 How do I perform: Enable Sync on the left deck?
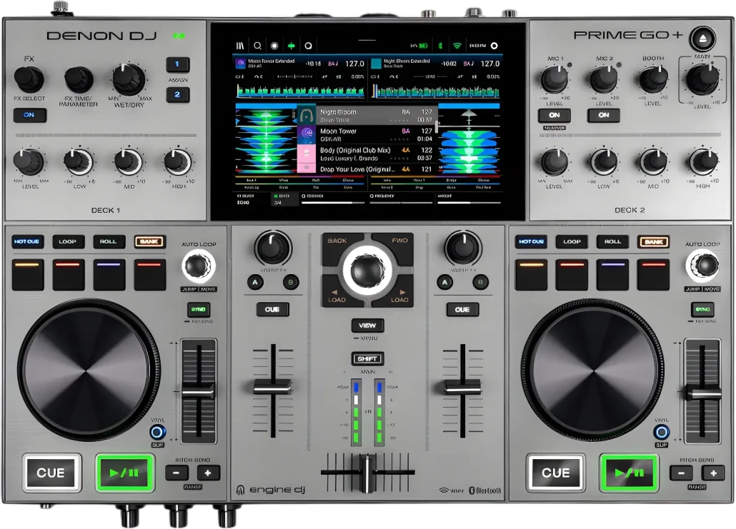click(198, 309)
